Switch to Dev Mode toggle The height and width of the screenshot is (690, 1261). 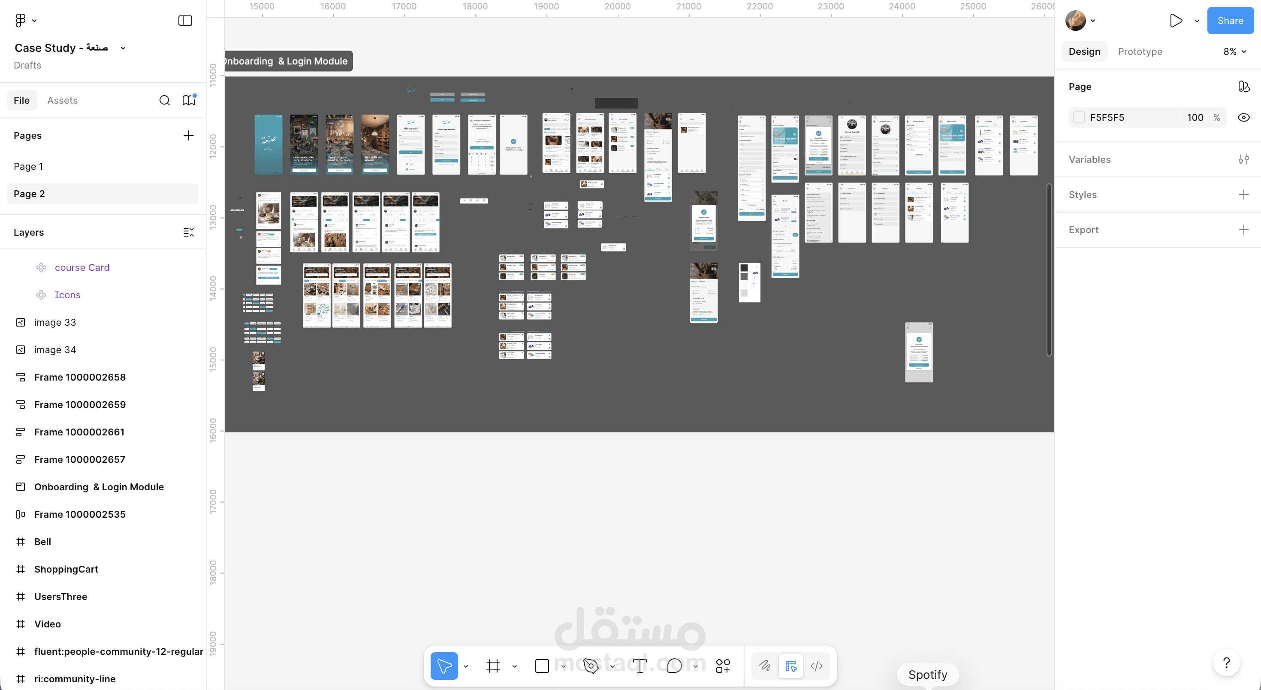(x=817, y=666)
